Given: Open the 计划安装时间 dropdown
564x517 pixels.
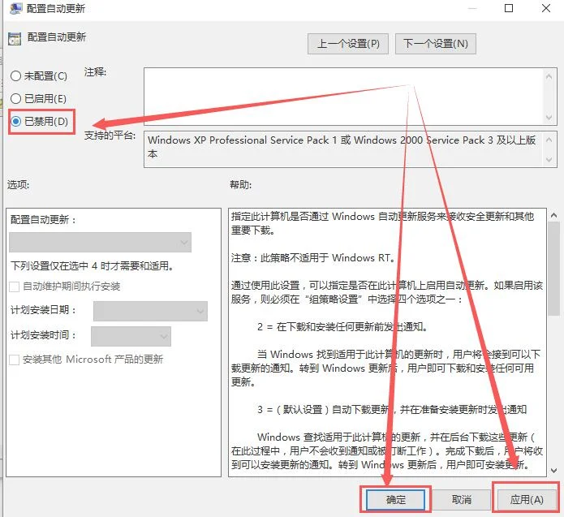Looking at the screenshot, I should [x=131, y=336].
